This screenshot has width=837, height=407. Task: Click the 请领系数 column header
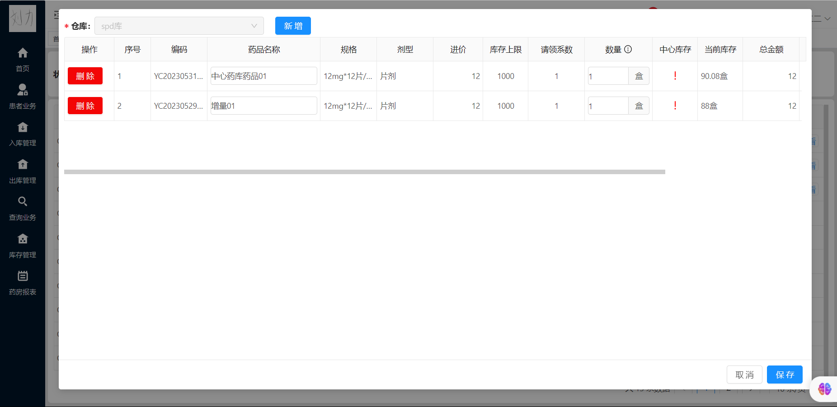(x=556, y=49)
